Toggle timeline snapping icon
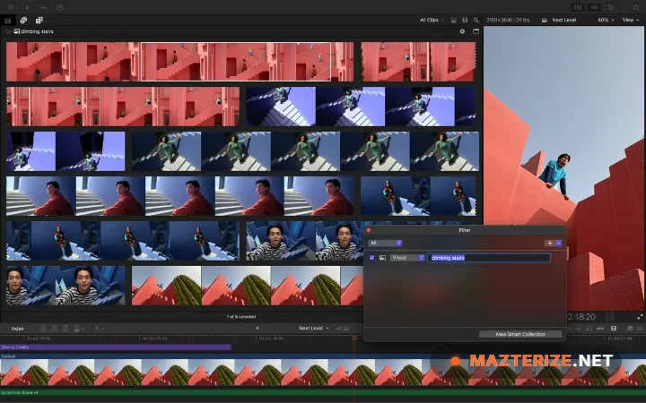The height and width of the screenshot is (403, 646). tap(600, 329)
